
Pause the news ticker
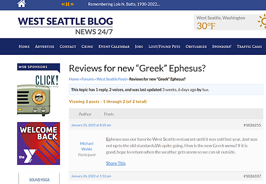click(x=67, y=4)
